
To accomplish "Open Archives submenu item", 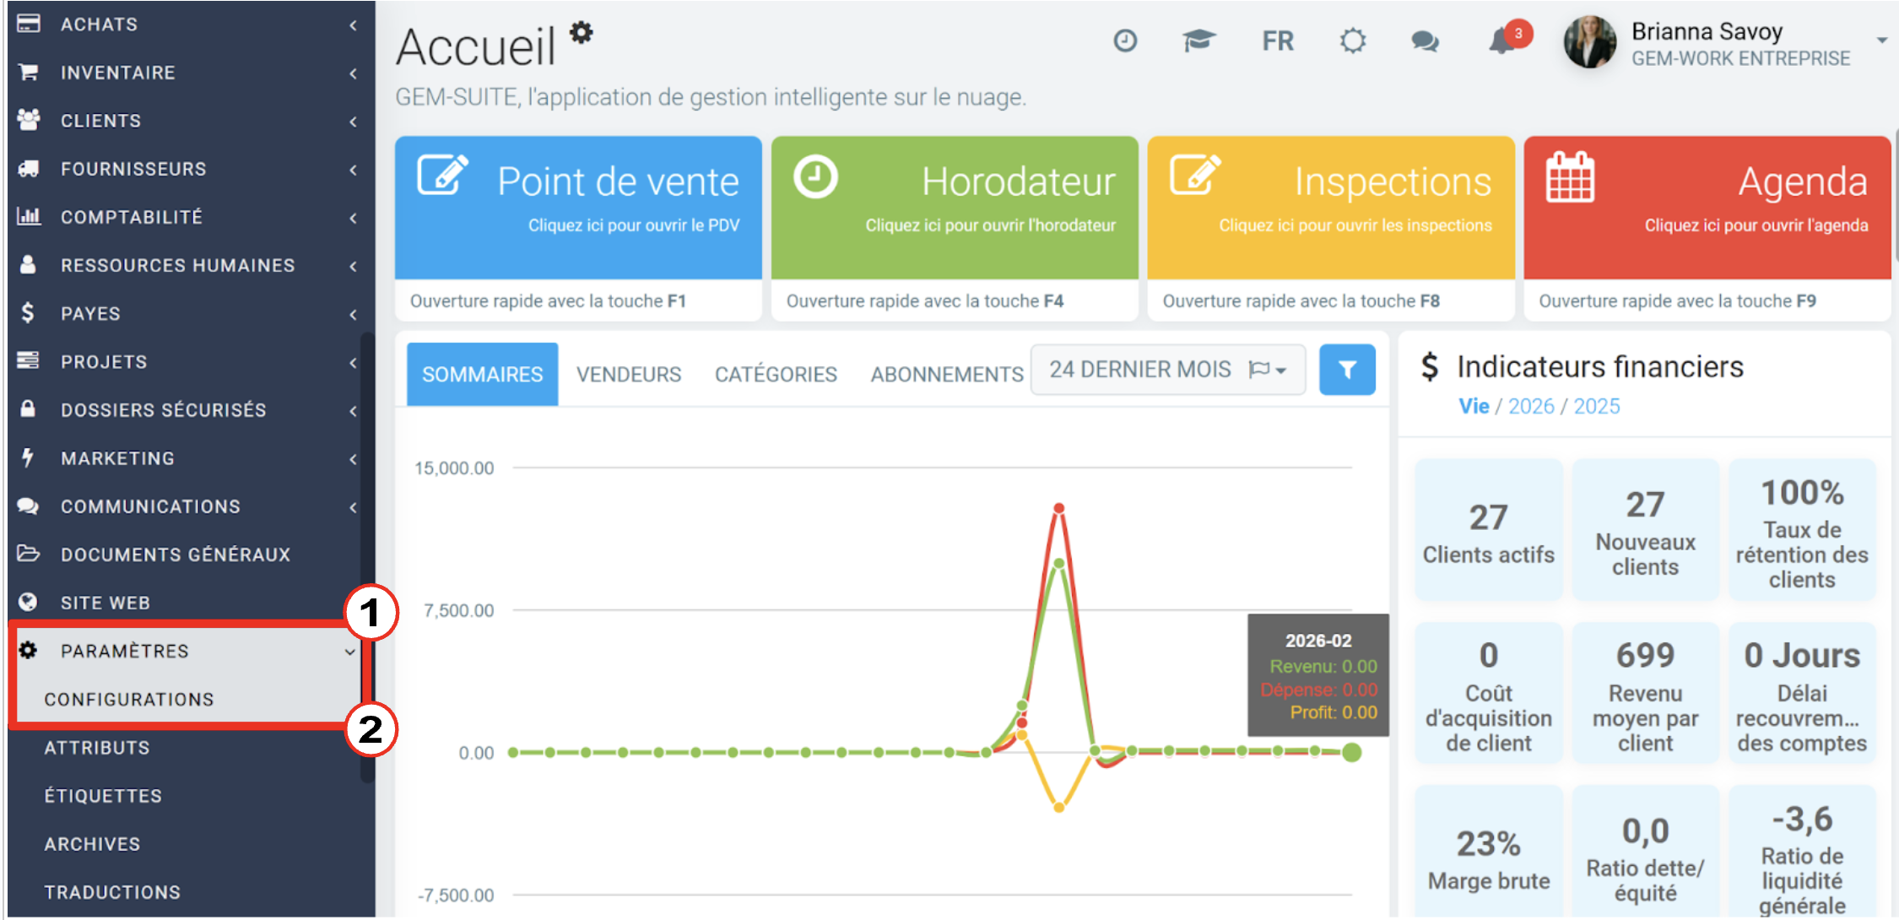I will pyautogui.click(x=92, y=844).
